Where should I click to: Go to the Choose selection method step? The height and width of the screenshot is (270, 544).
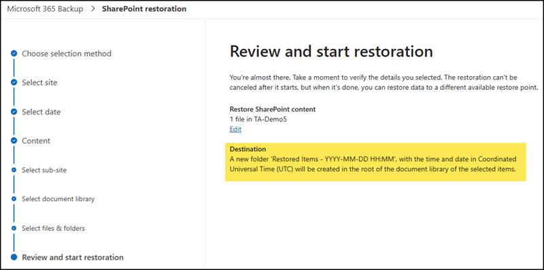point(67,54)
